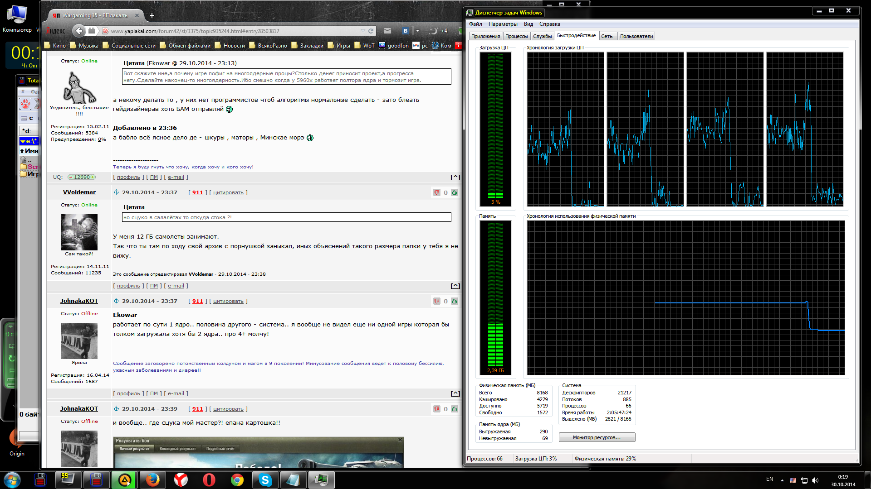Open the Параметры menu in Task Manager
Screen dimensions: 871x489
click(503, 24)
